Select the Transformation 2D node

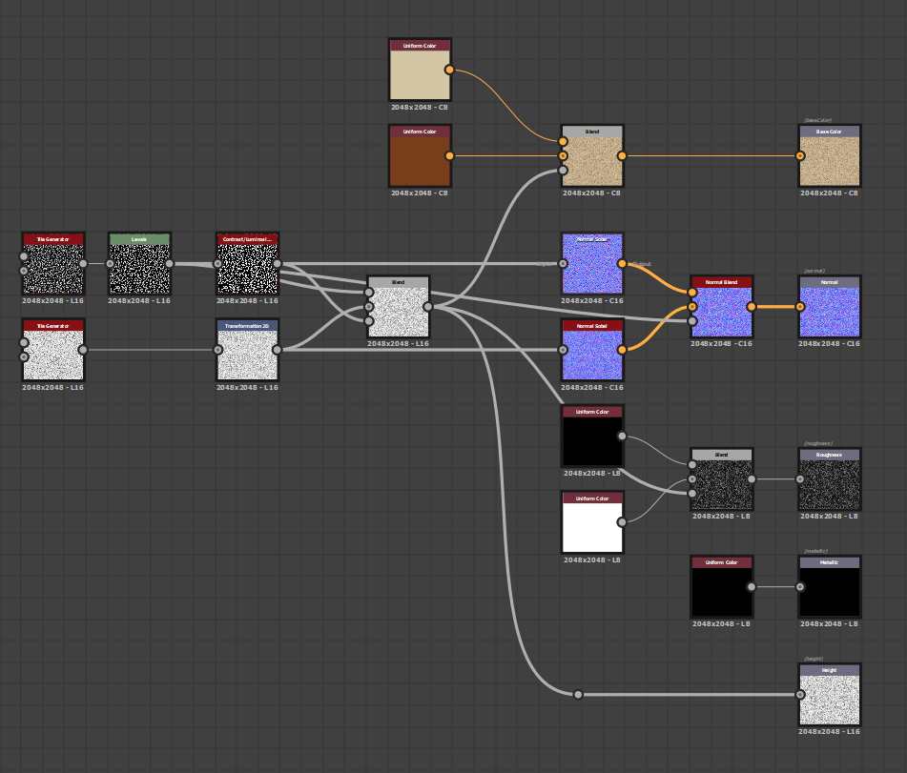[x=248, y=350]
